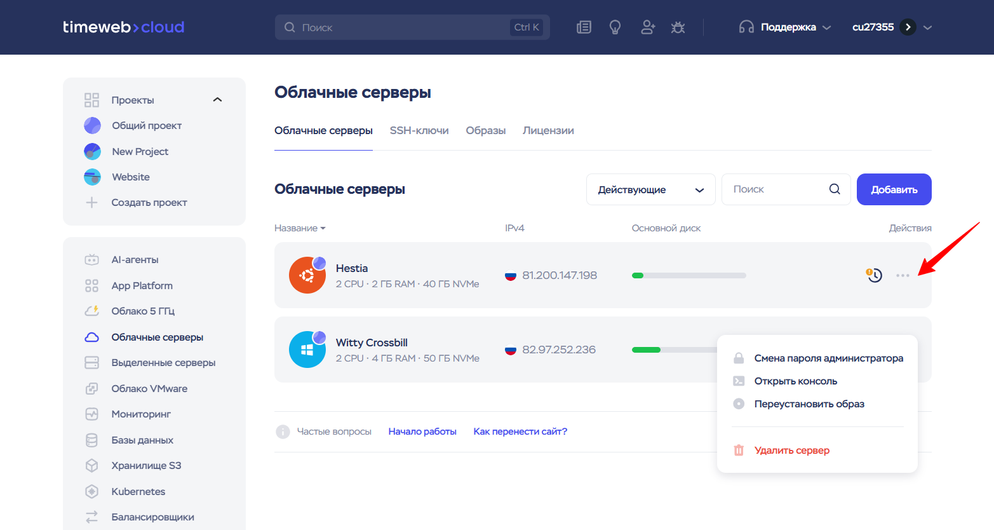Open the add user referral icon

647,27
